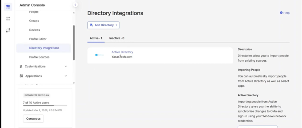Go to Profile Editor in sidebar
The width and height of the screenshot is (302, 128).
(38, 39)
